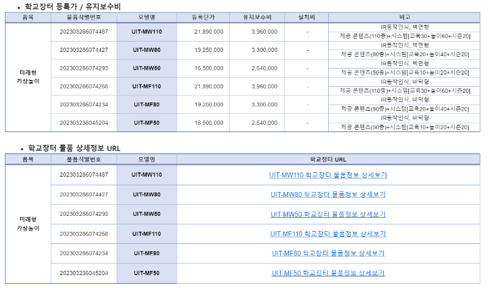
Task: Click the 3,300,000 maintenance fee for UIT-MF80
Action: click(x=265, y=105)
